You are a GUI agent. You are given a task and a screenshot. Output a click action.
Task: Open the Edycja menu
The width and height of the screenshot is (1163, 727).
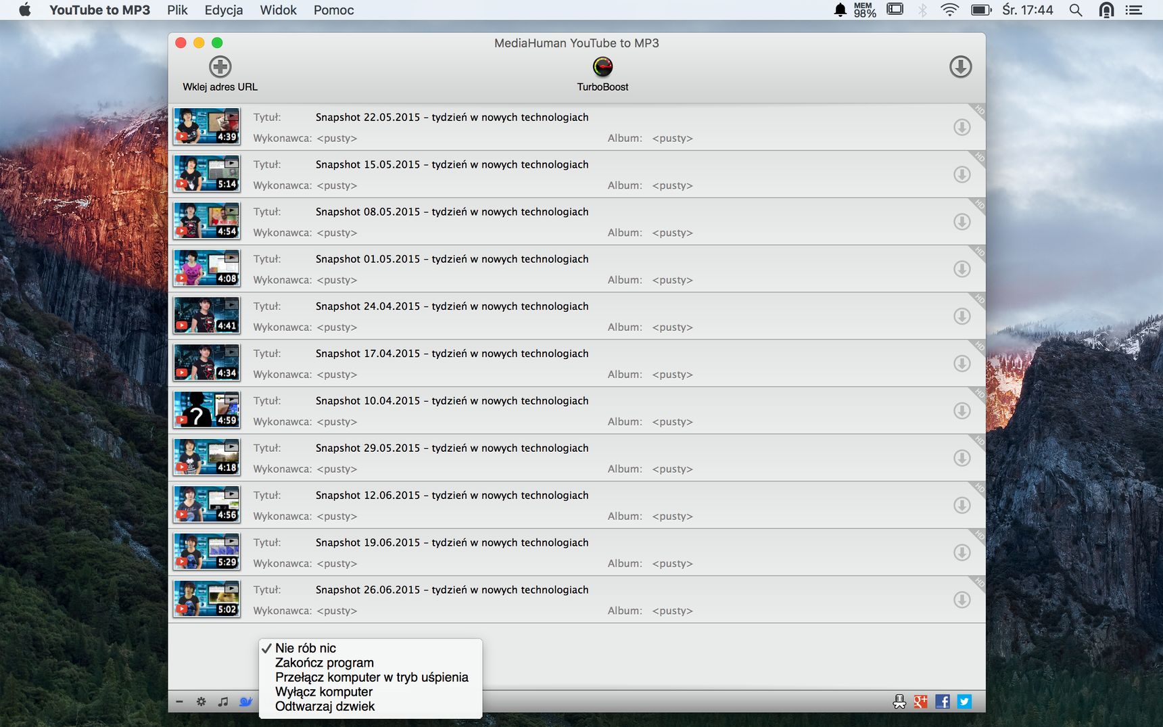point(224,10)
